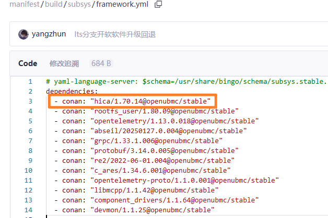328x218 pixels.
Task: Open the yangzhun author profile link
Action: pos(49,34)
